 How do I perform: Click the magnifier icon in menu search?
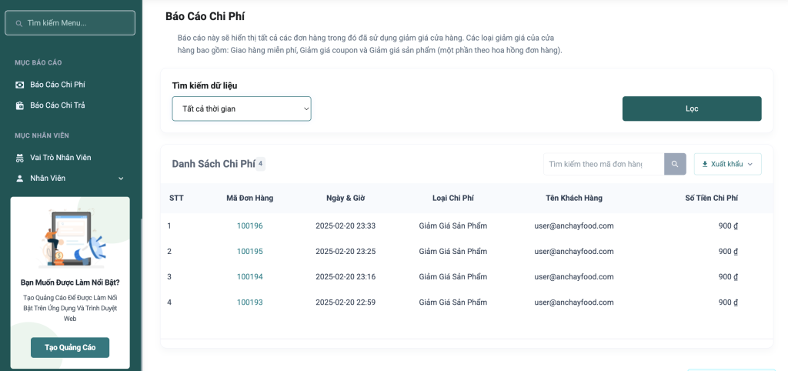pos(18,23)
